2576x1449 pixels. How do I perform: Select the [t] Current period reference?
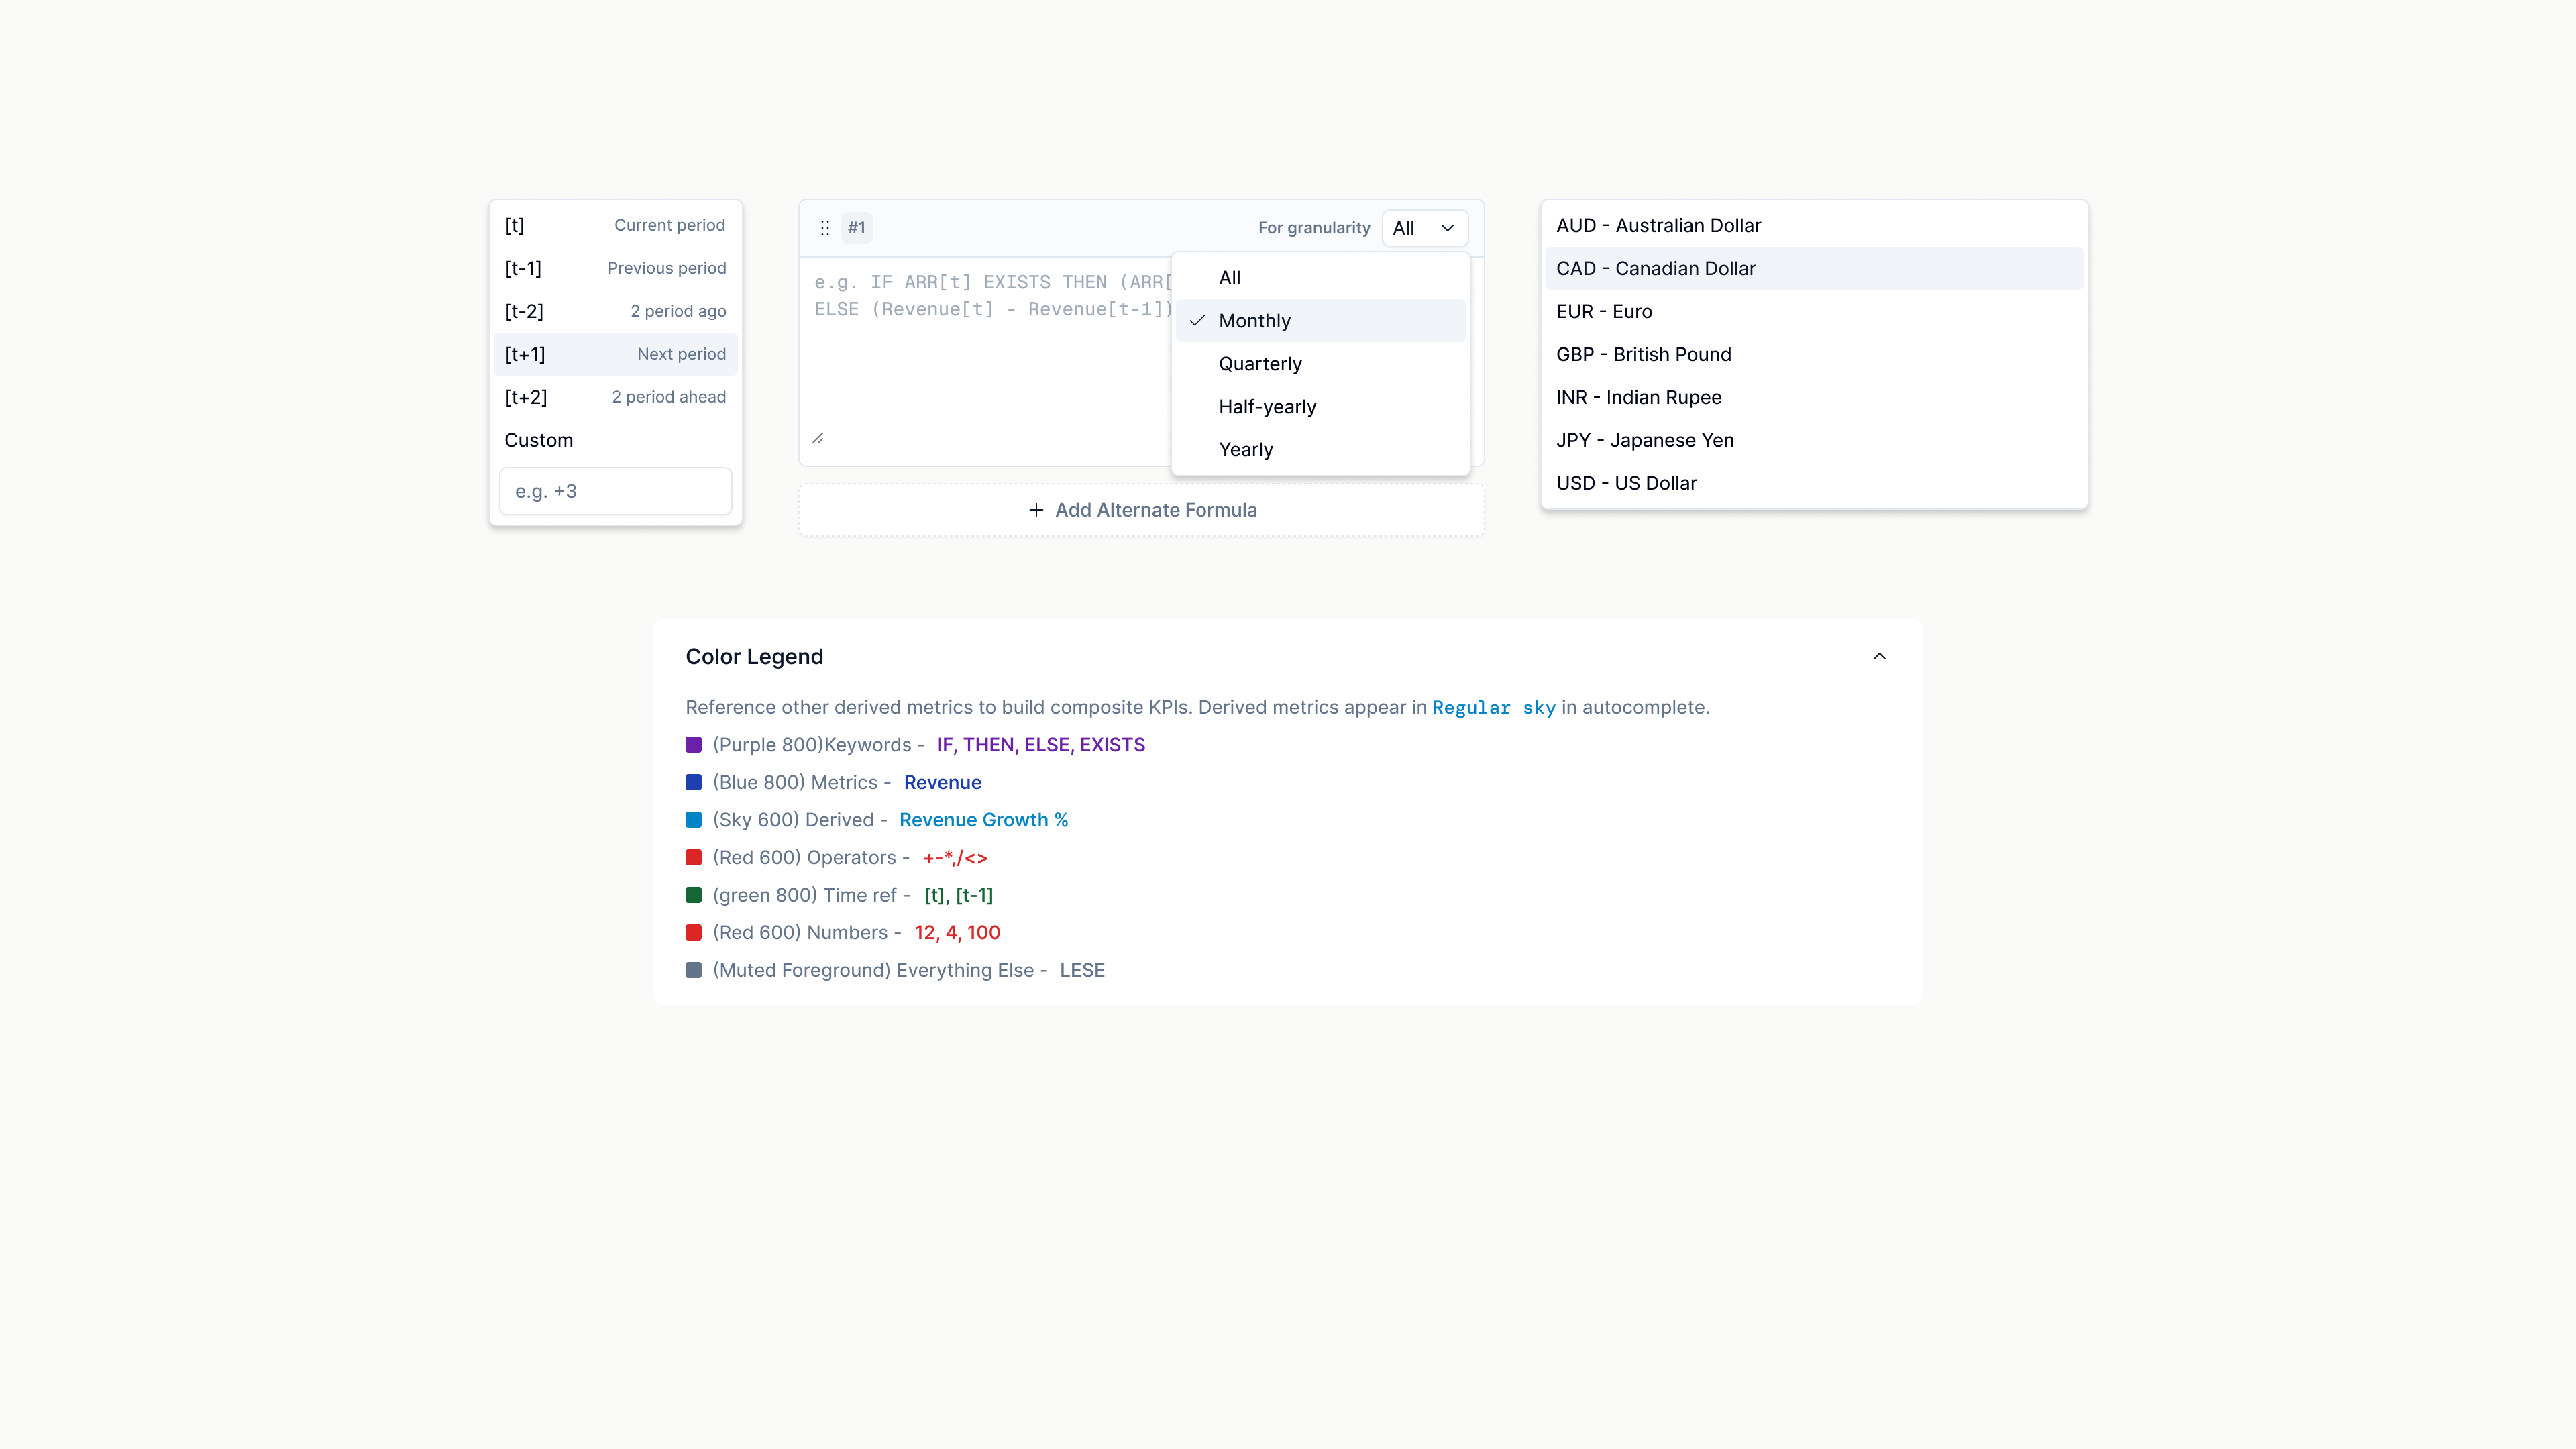pyautogui.click(x=615, y=225)
